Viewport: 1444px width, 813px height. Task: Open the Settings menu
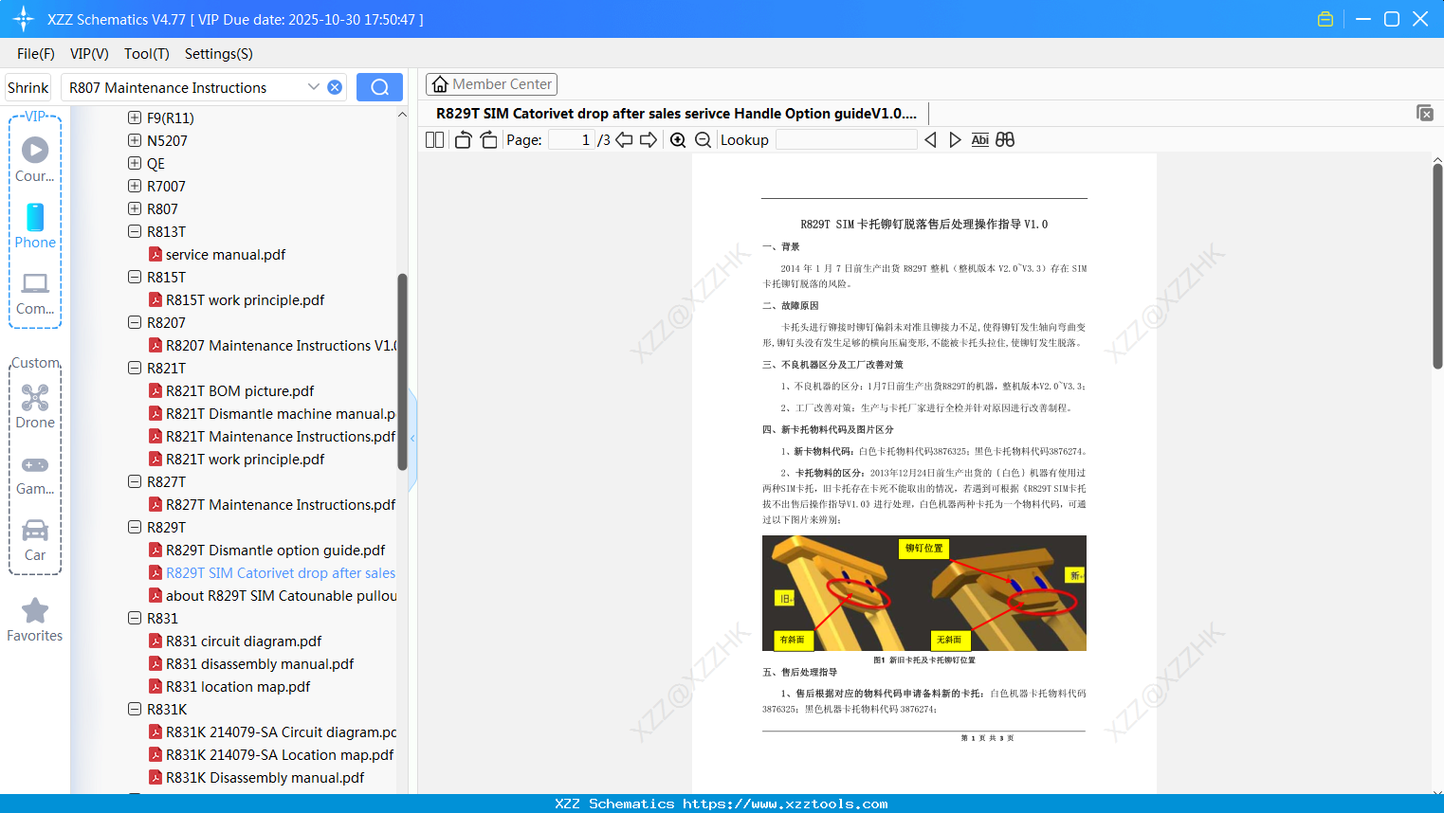pyautogui.click(x=218, y=54)
